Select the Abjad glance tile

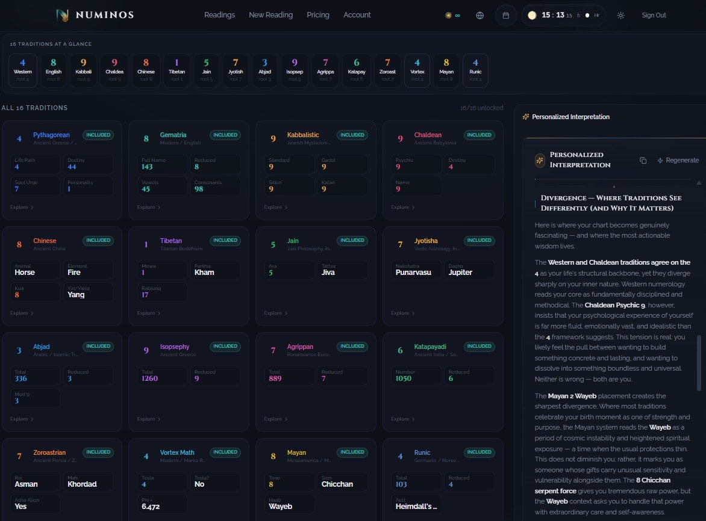(x=265, y=70)
